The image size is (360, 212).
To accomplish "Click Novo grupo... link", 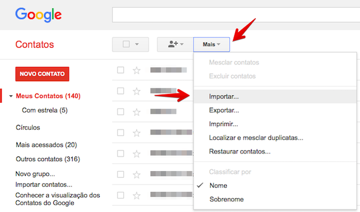I will [x=35, y=174].
